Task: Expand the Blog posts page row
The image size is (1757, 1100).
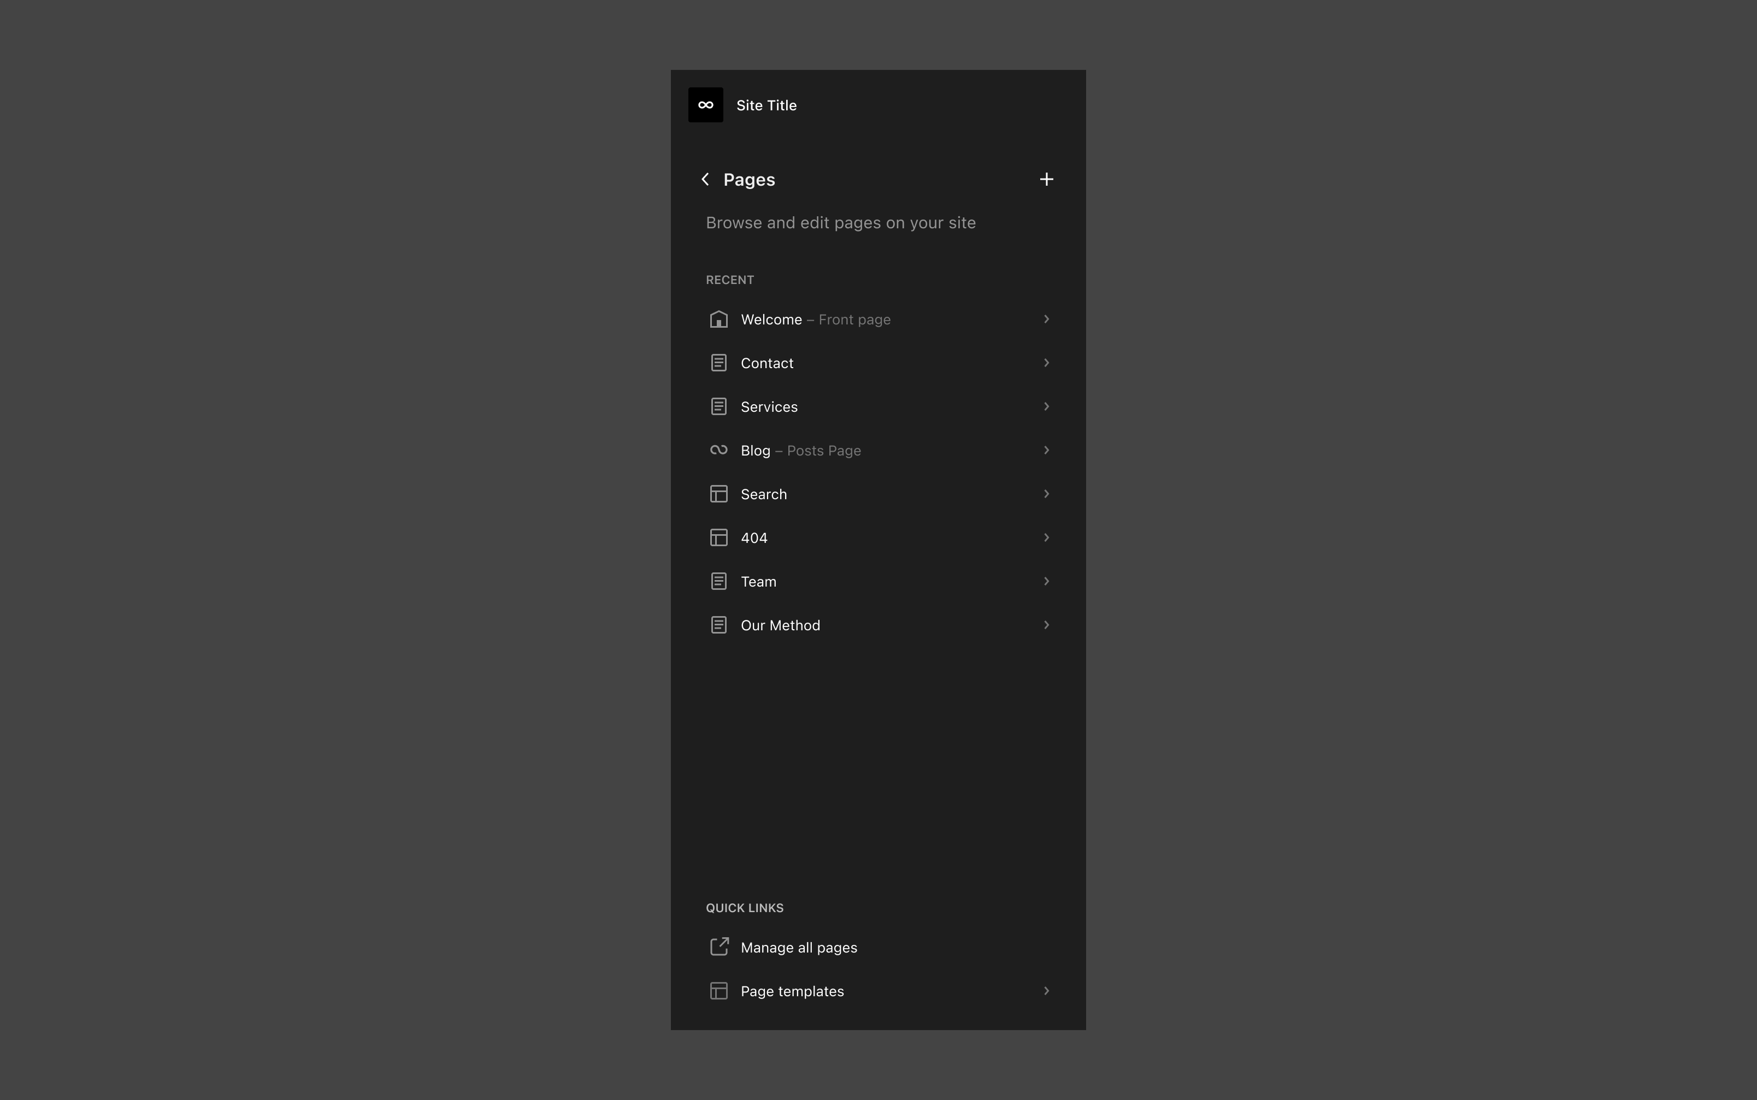Action: 1046,450
